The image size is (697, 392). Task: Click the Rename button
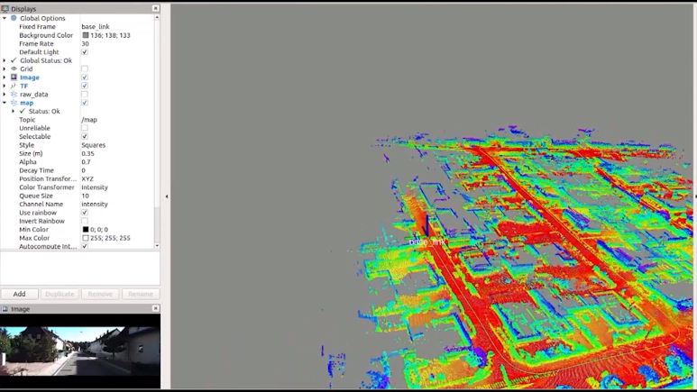[141, 294]
